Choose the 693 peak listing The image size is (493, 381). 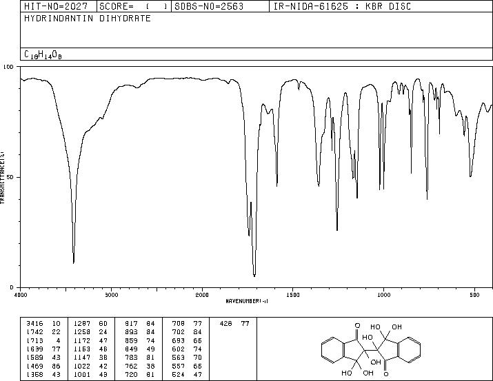(x=187, y=340)
